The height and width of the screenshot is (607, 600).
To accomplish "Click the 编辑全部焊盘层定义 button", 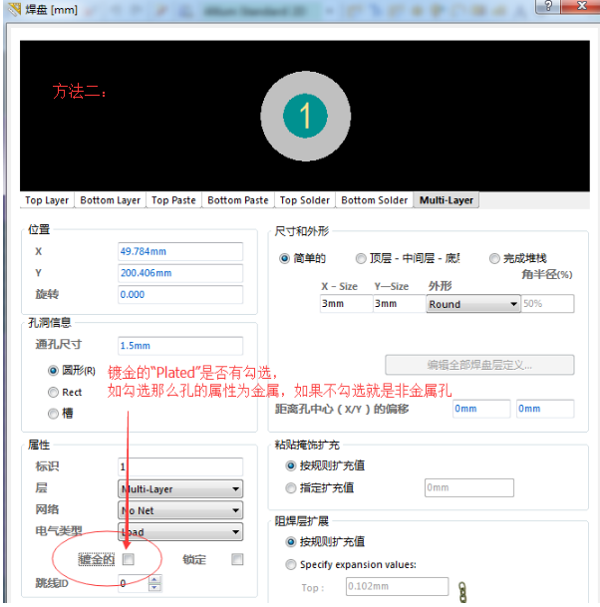I will click(479, 366).
